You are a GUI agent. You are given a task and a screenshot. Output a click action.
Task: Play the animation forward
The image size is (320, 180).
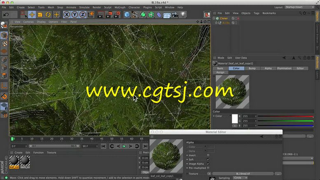(x=124, y=146)
